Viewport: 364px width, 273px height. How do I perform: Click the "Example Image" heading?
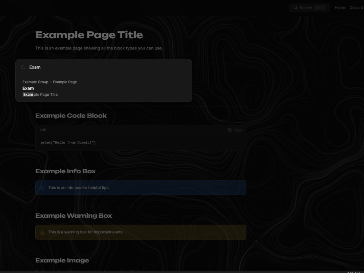(x=62, y=261)
